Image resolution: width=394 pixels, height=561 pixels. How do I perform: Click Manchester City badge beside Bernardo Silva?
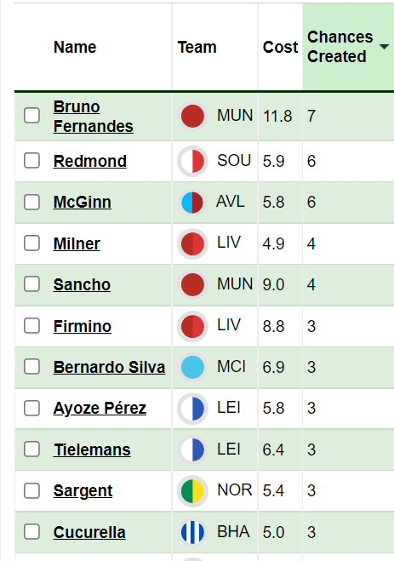[192, 367]
